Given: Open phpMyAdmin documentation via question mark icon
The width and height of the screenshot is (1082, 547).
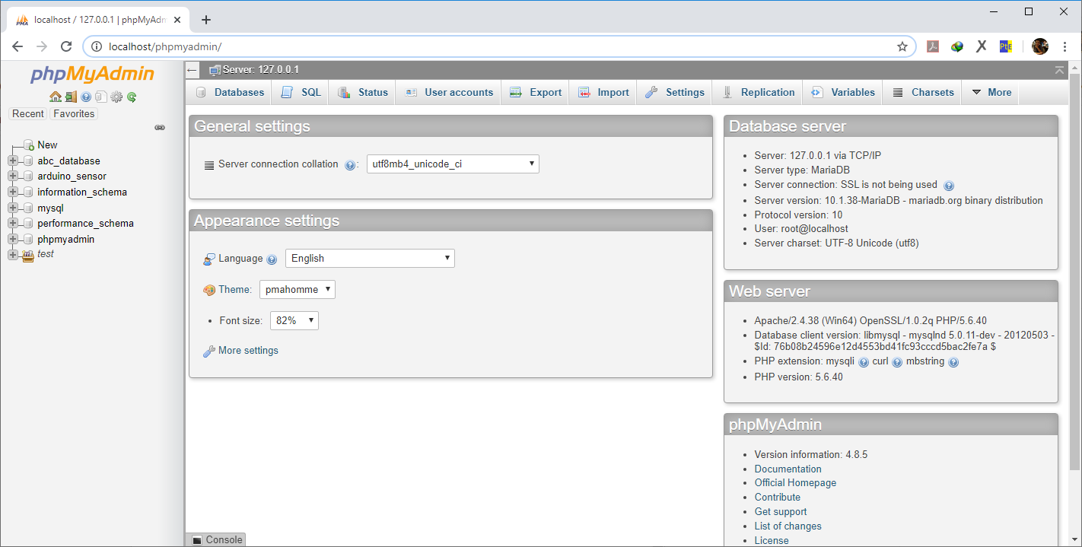Looking at the screenshot, I should (85, 97).
